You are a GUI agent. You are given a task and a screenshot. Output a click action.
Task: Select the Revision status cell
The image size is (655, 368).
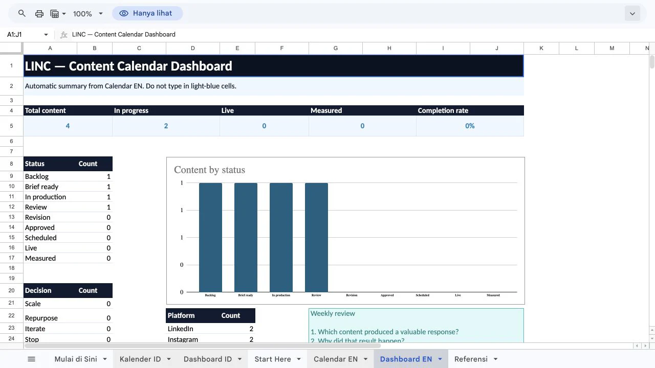point(50,217)
